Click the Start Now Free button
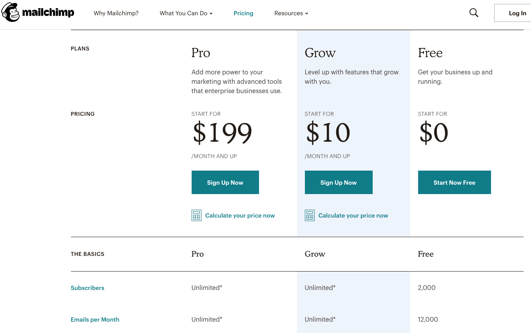This screenshot has width=531, height=333. (455, 182)
